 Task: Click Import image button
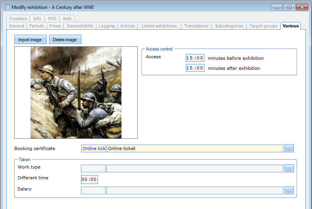pyautogui.click(x=30, y=39)
